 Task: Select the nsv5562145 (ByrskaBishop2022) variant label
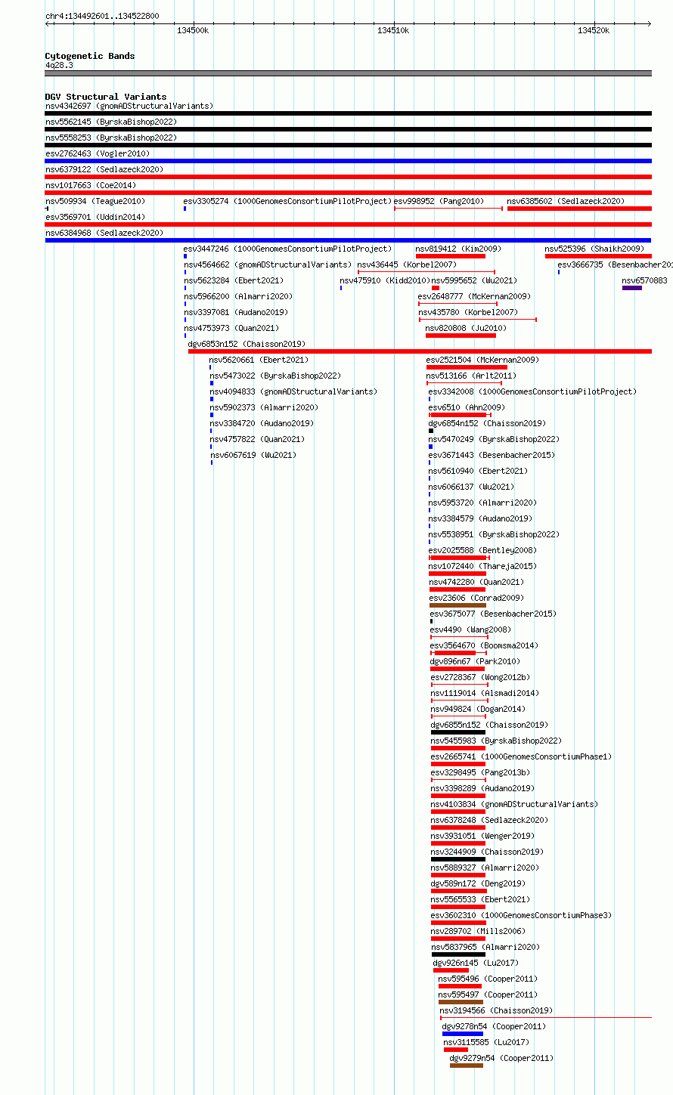[x=111, y=122]
